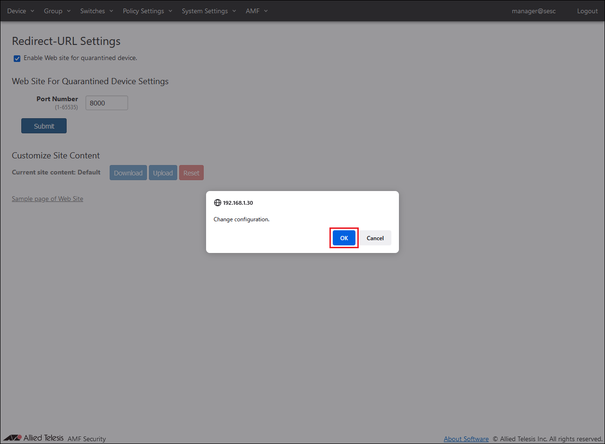Click Logout in the top bar
605x444 pixels.
click(x=587, y=11)
